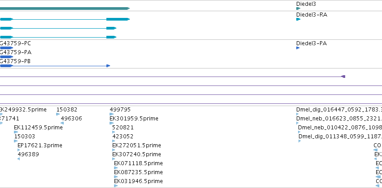Select the EP17621.3prime label
This screenshot has height=188, width=382.
coord(40,145)
